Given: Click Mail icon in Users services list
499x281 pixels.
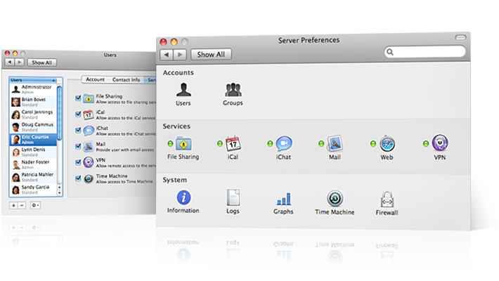Looking at the screenshot, I should pyautogui.click(x=88, y=146).
